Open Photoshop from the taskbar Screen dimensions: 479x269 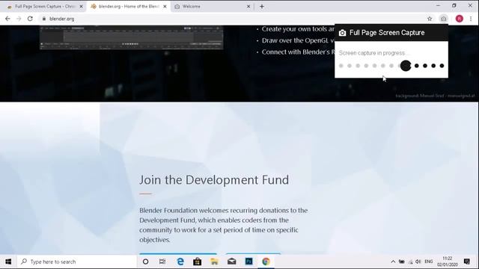[x=248, y=262]
